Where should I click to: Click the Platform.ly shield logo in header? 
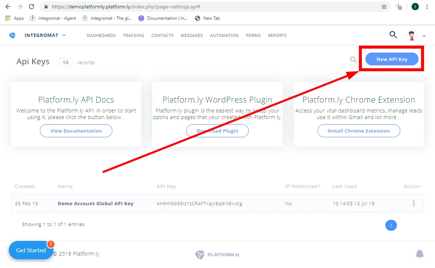tap(12, 35)
